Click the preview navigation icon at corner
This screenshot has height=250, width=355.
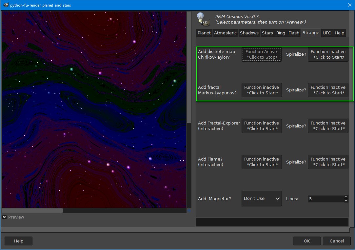coord(189,211)
